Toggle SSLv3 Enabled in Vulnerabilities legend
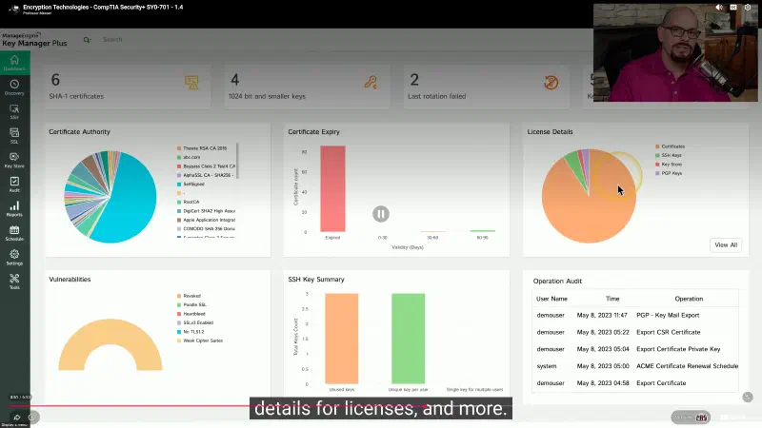 (195, 322)
